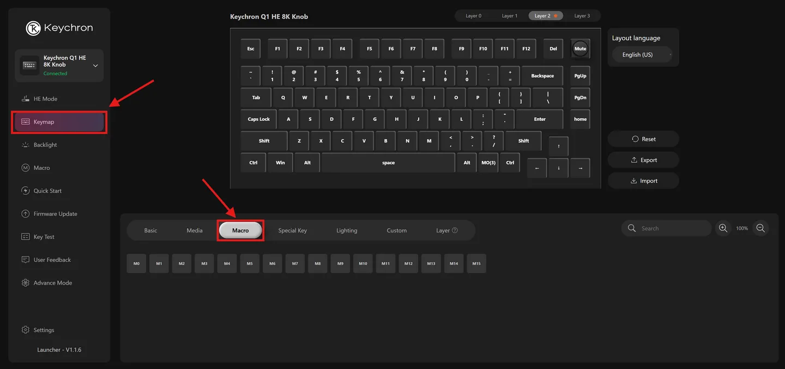Select the right arrow key

click(580, 168)
